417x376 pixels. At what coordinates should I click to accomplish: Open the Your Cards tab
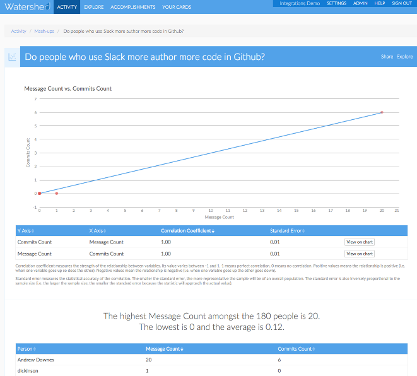click(x=177, y=7)
